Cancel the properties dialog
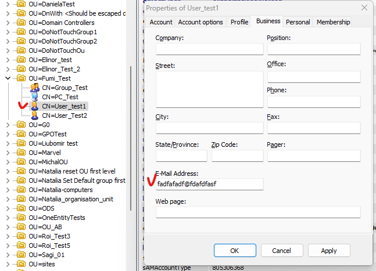 click(282, 251)
